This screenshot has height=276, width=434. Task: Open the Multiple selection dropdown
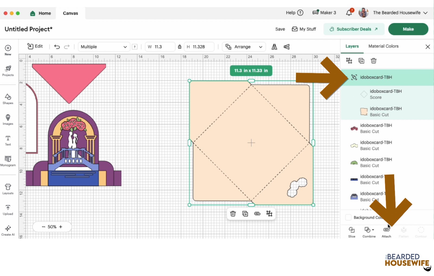104,47
